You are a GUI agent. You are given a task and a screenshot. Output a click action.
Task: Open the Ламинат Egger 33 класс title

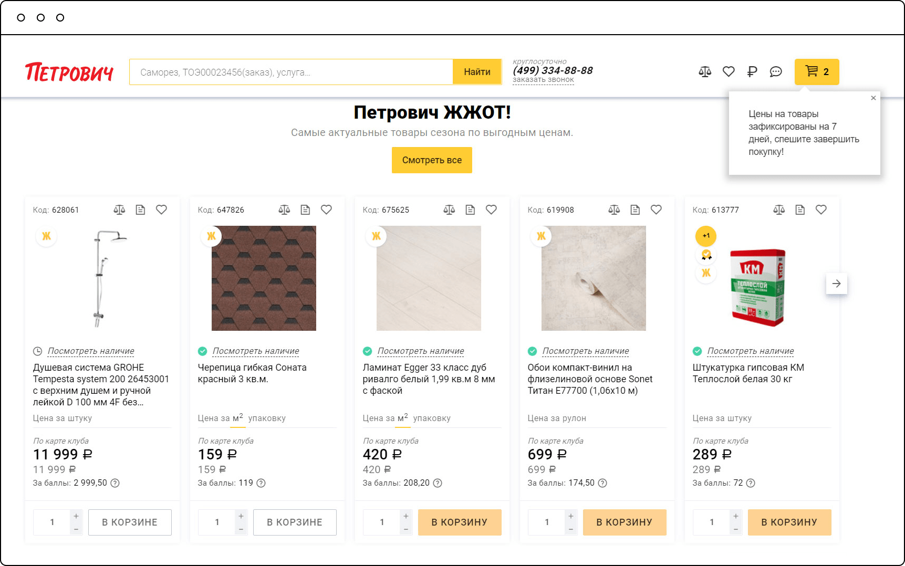coord(429,379)
